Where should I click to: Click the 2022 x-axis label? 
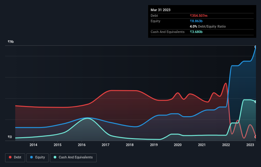[226, 145]
